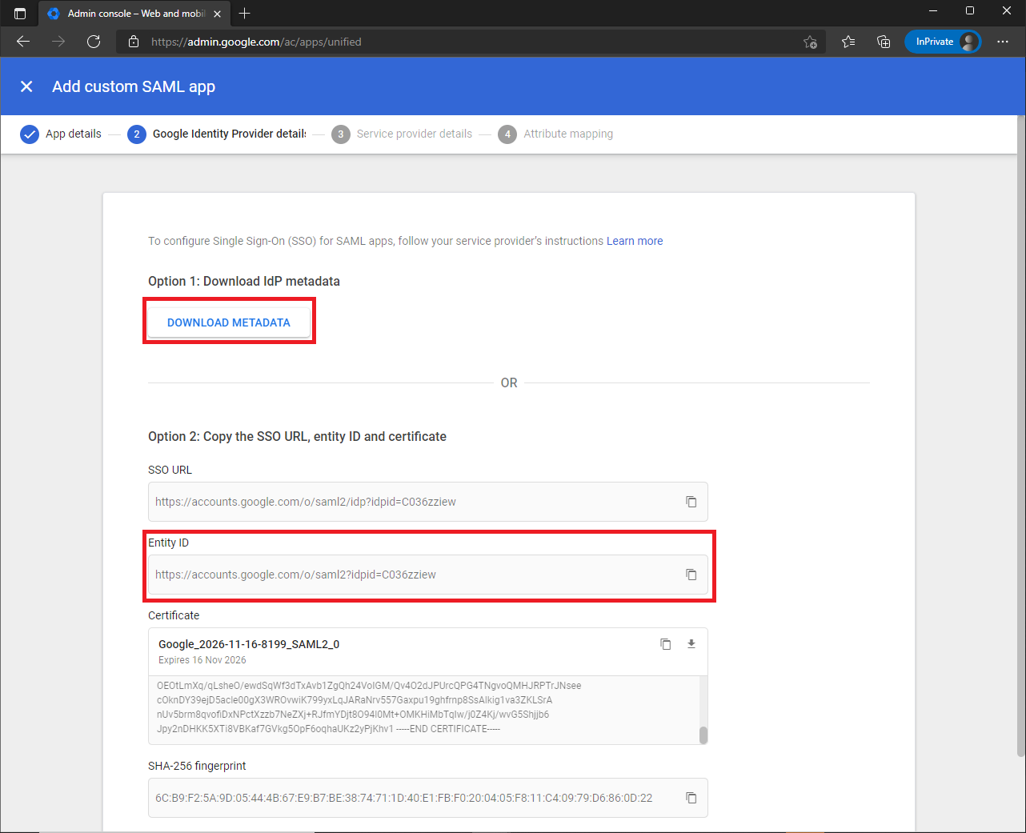Click into the Entity ID field
This screenshot has width=1026, height=833.
coord(428,575)
